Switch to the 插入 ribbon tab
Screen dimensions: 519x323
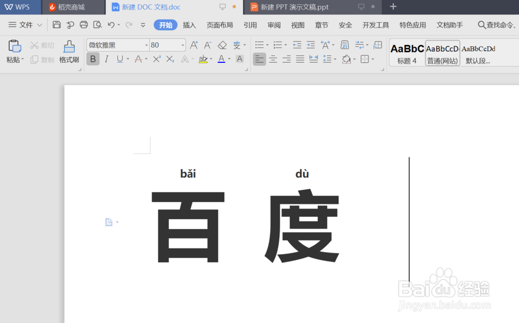point(189,25)
